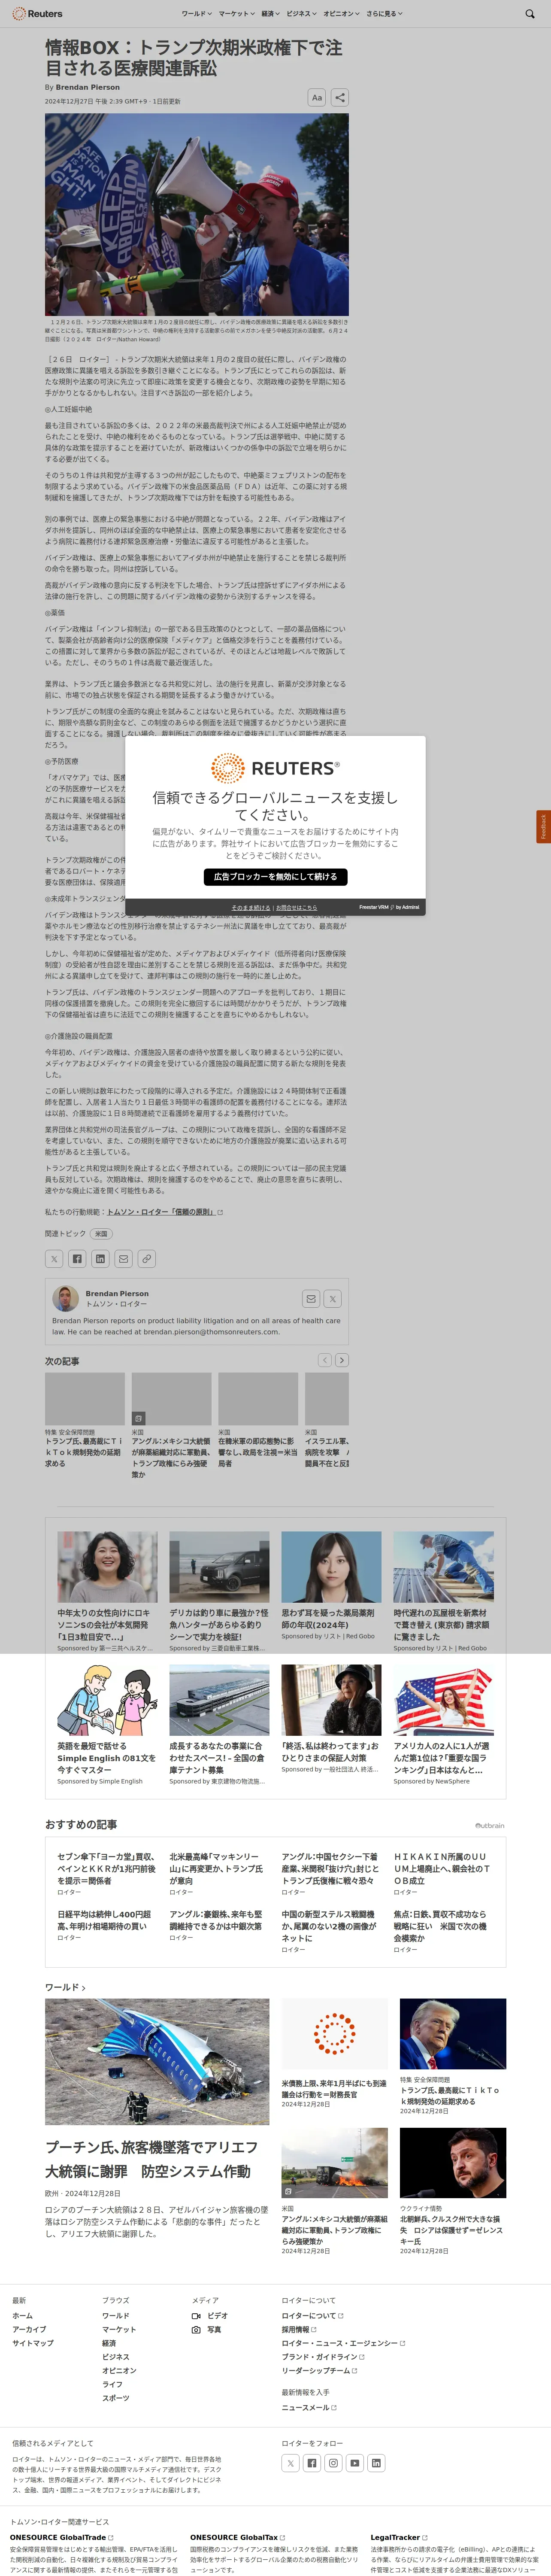The width and height of the screenshot is (551, 2576).
Task: Open the Feedback side tab
Action: click(x=544, y=827)
